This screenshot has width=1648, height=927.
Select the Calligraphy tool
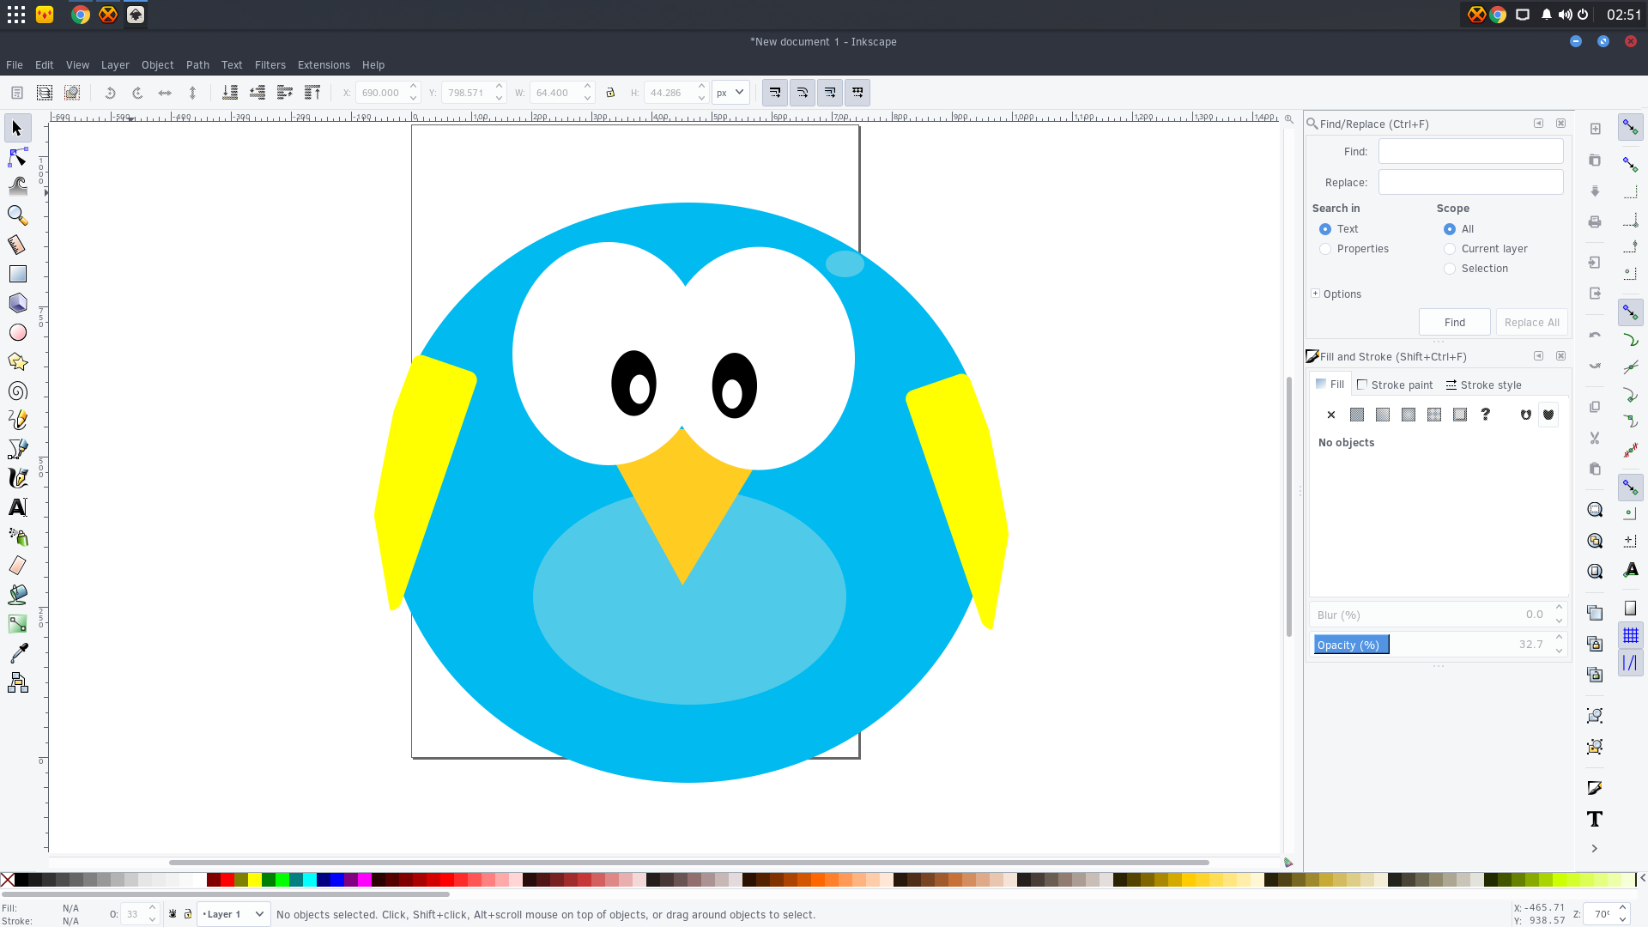point(17,478)
